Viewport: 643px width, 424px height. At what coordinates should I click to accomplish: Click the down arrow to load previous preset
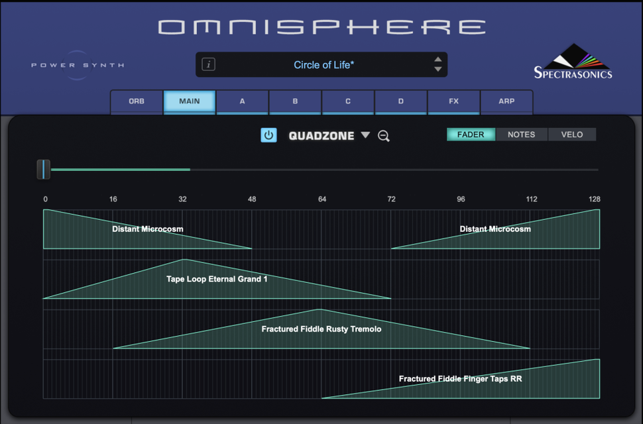click(x=438, y=70)
